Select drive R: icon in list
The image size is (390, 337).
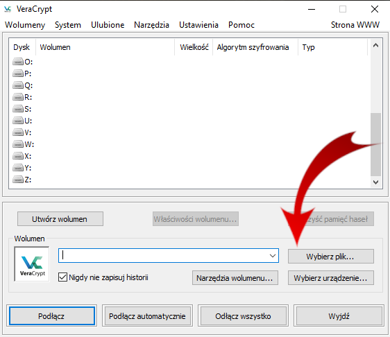[x=18, y=97]
